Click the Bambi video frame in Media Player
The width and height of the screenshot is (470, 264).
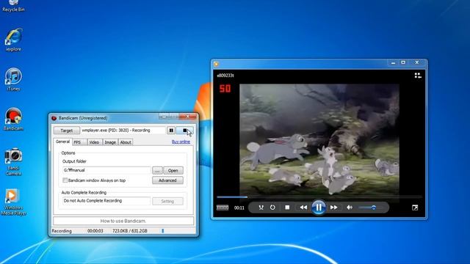pyautogui.click(x=319, y=139)
